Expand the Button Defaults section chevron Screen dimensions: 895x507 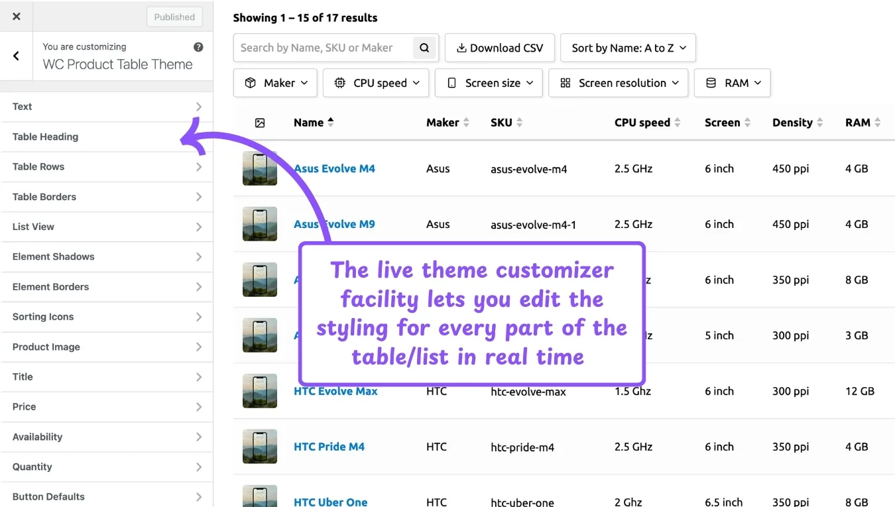tap(199, 497)
